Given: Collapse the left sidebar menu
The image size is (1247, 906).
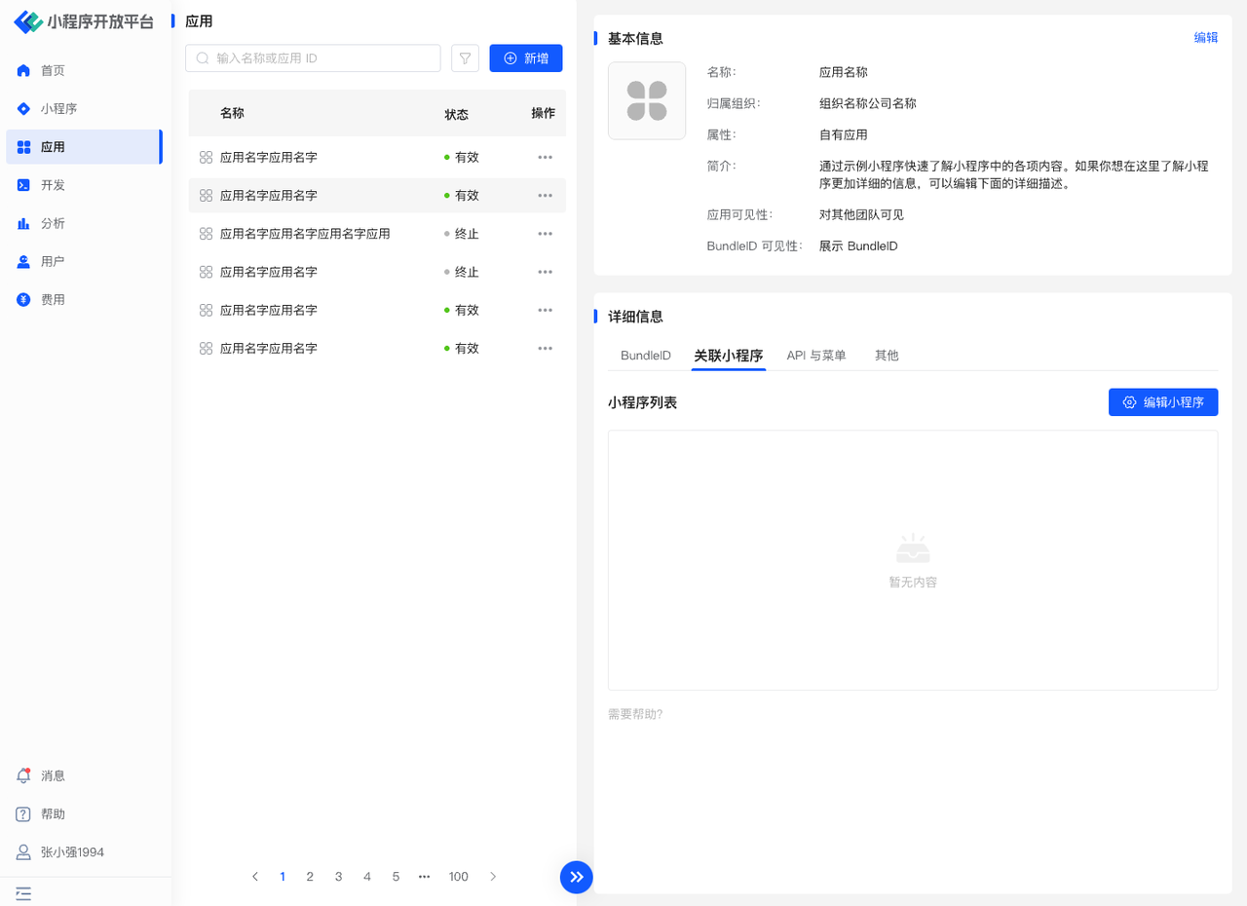Looking at the screenshot, I should tap(23, 893).
